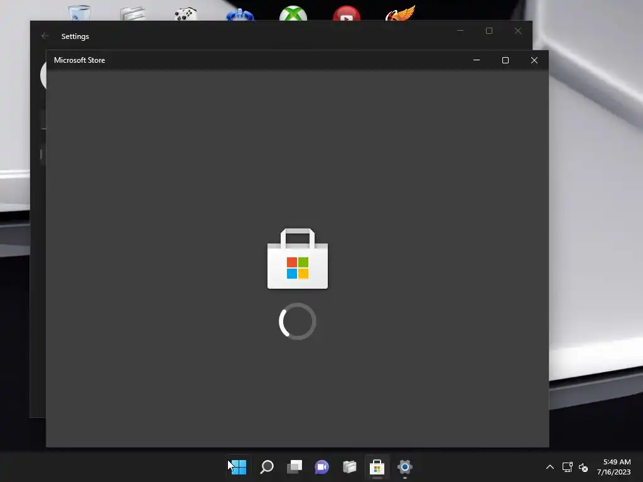Click the Microsoft Store title text

coord(80,60)
